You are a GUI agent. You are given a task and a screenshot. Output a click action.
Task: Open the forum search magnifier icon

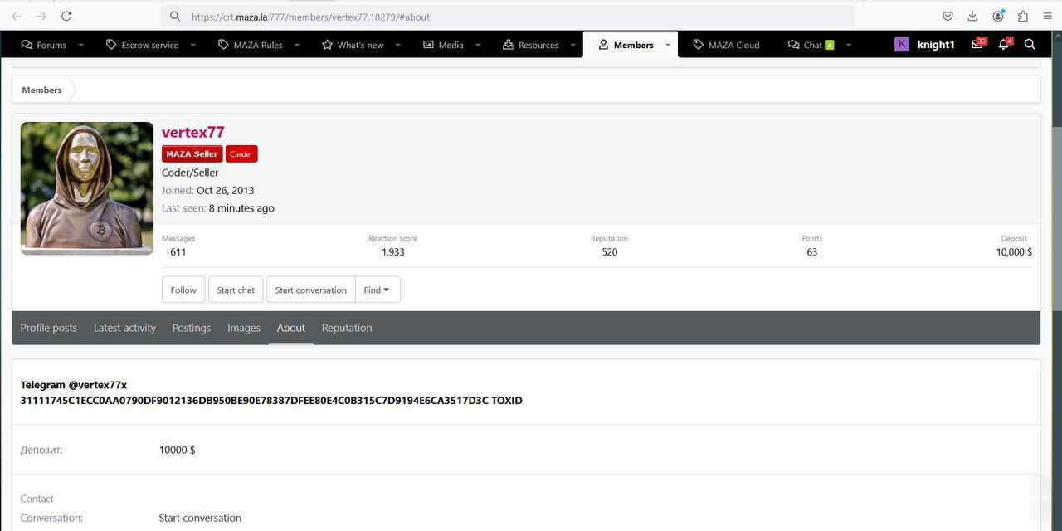tap(1030, 45)
